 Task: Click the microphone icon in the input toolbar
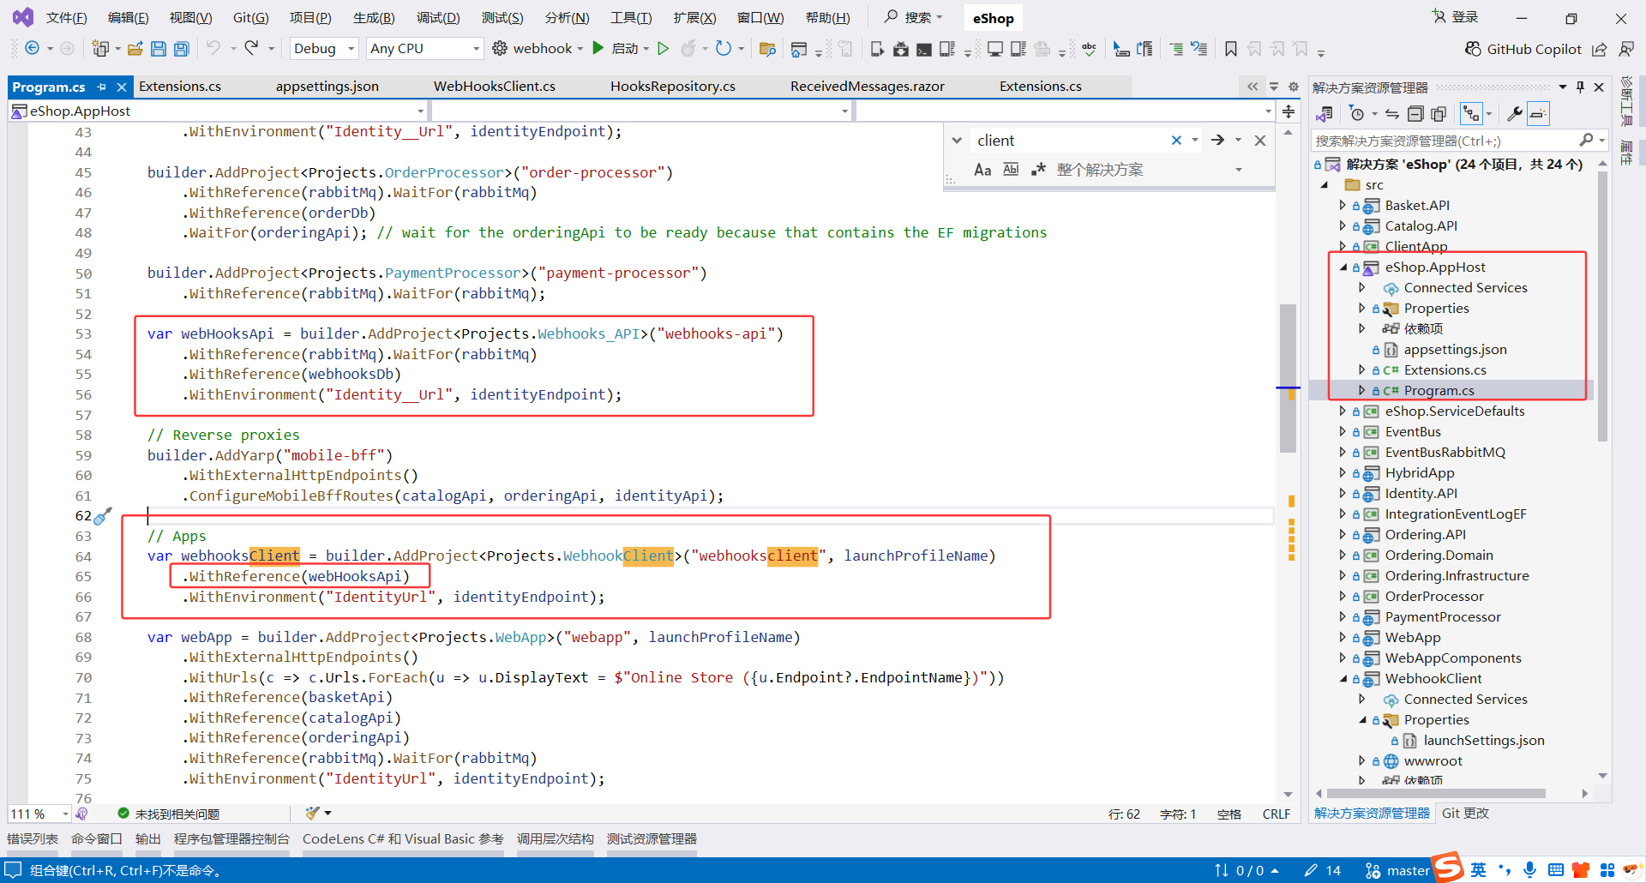click(1530, 869)
